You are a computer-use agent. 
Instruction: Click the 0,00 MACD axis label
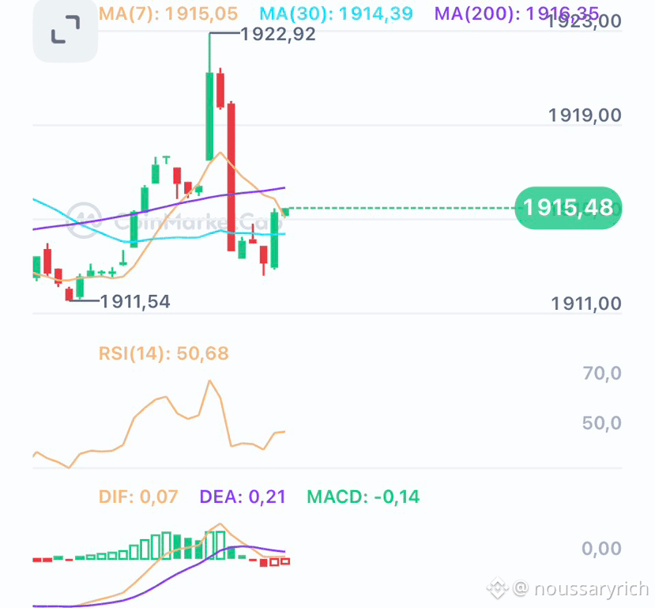click(601, 549)
